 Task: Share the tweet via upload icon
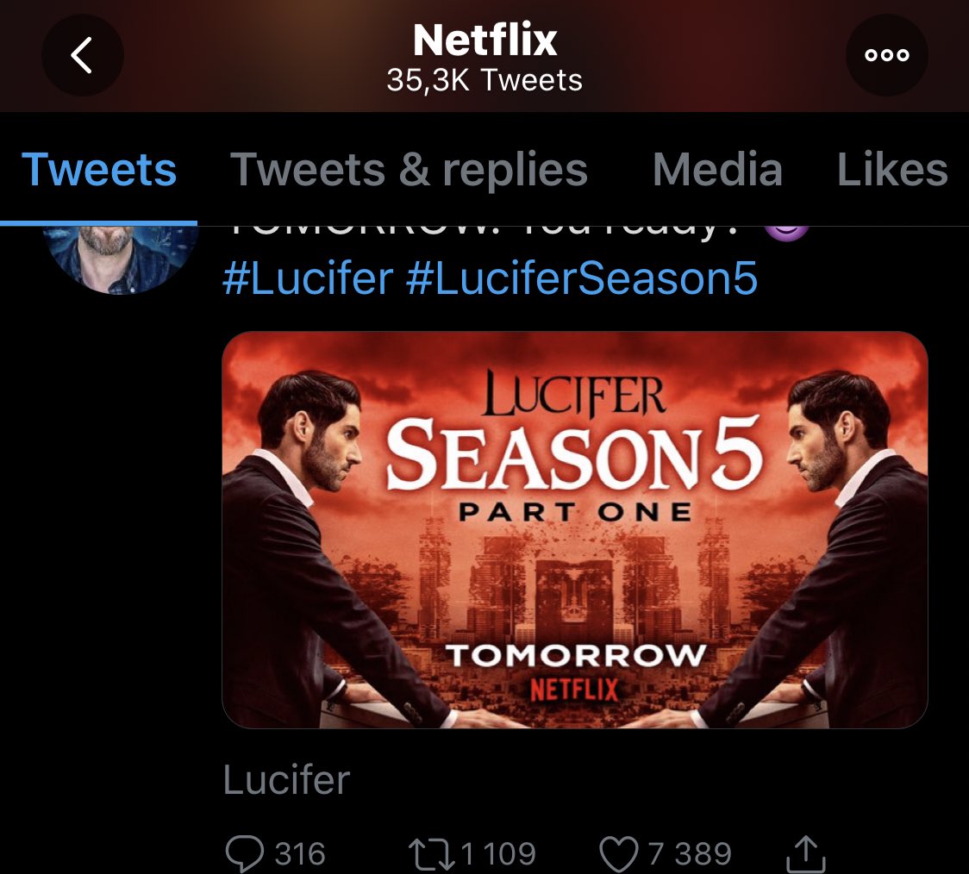806,853
